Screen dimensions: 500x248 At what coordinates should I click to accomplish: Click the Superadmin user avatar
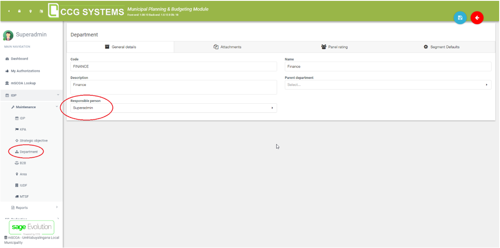coord(8,35)
